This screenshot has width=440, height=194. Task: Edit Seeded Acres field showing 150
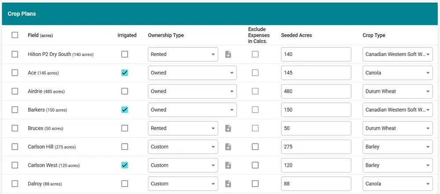[x=316, y=110]
